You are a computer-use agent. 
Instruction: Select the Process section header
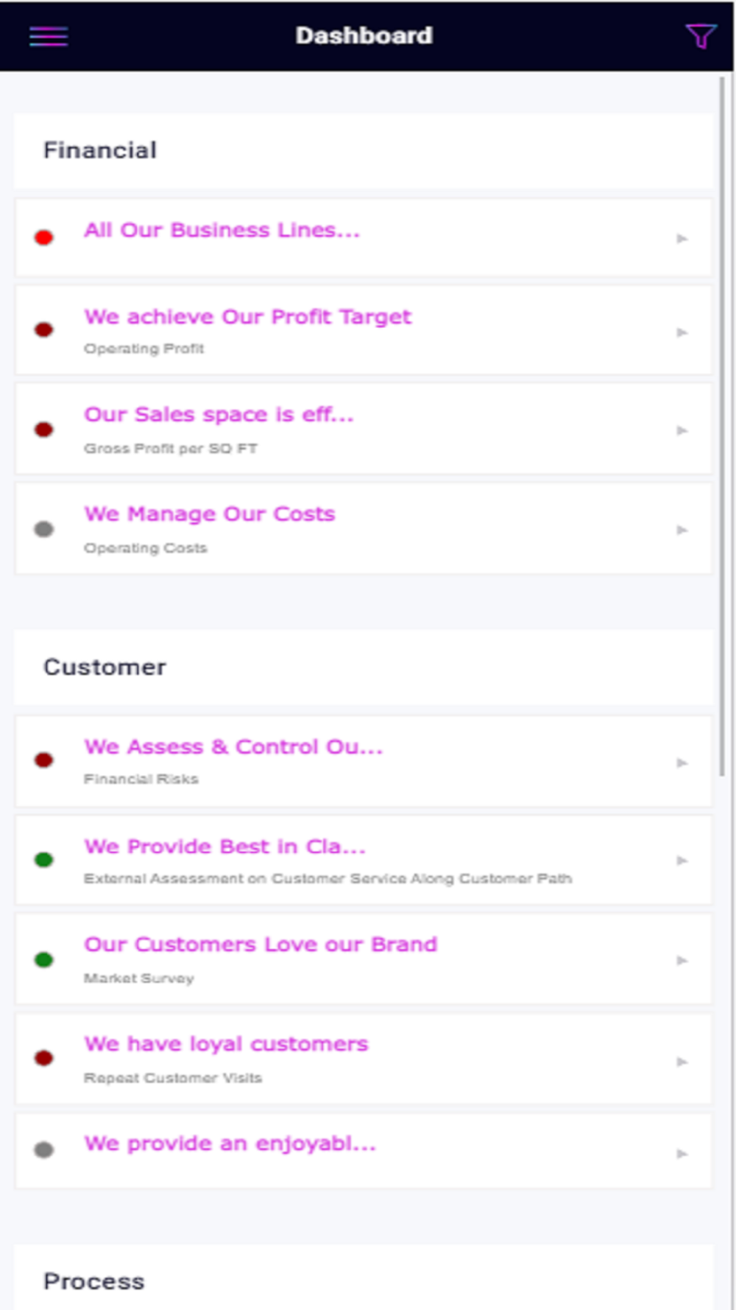coord(94,1282)
